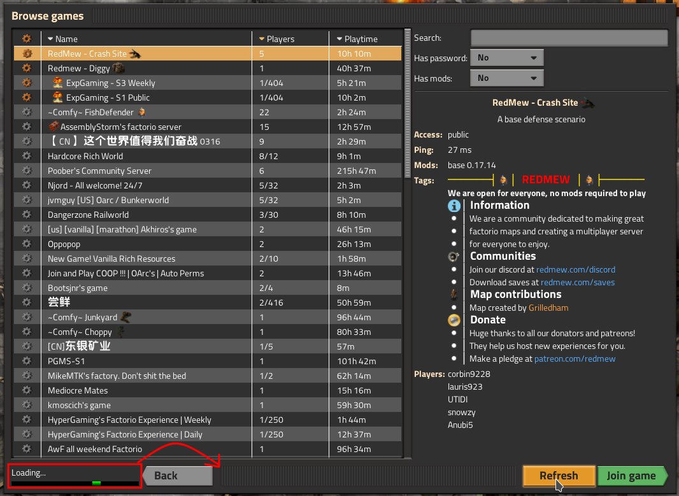This screenshot has width=679, height=496.
Task: Select HyperGaming's Factorio Experience | Weekly server
Action: coord(208,420)
